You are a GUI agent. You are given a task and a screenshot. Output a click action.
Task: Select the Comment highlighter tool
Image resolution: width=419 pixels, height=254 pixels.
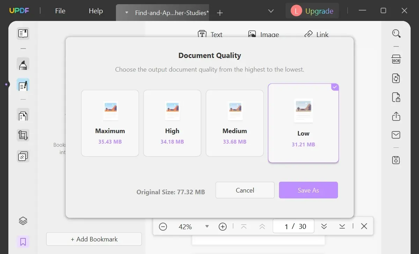click(23, 64)
